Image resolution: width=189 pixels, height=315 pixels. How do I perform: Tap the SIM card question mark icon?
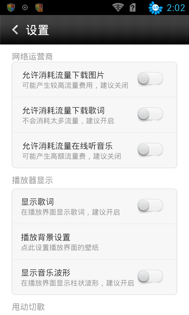133,7
